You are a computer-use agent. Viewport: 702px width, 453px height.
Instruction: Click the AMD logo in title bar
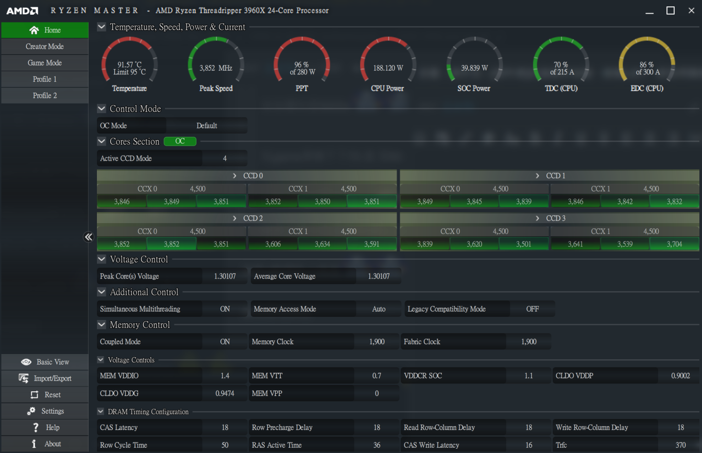pyautogui.click(x=23, y=10)
